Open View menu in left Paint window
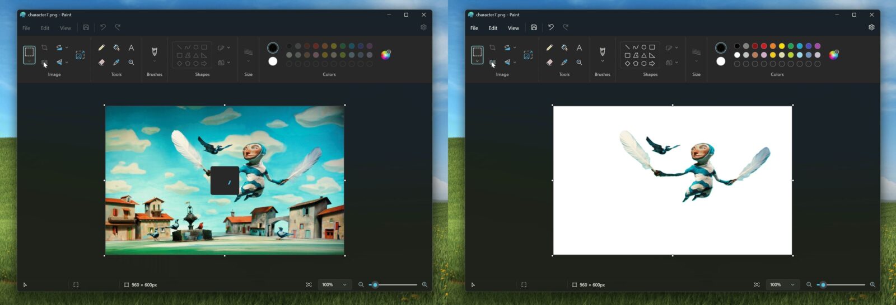896x305 pixels. (x=65, y=28)
